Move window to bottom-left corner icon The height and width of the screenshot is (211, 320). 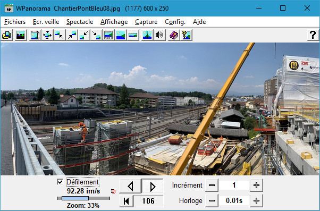click(x=84, y=35)
